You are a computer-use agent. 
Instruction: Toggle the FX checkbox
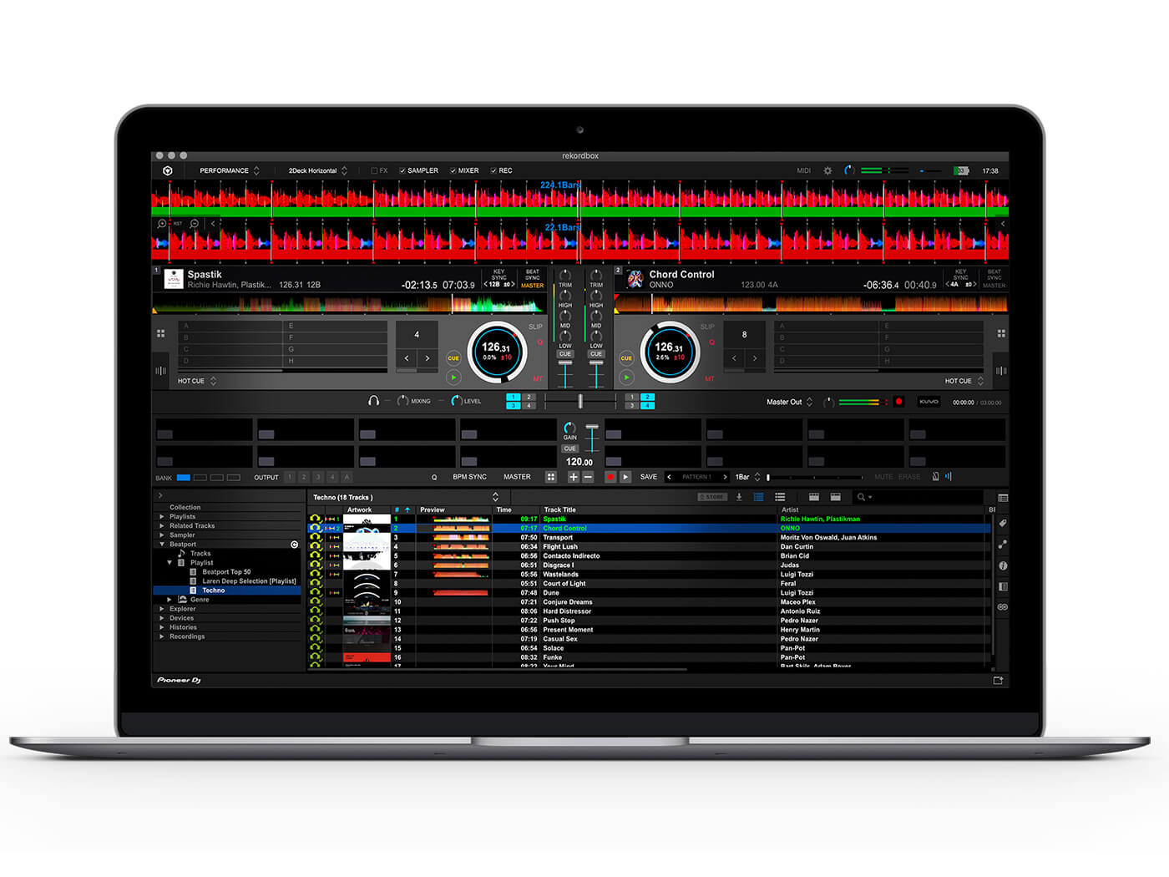[x=374, y=170]
